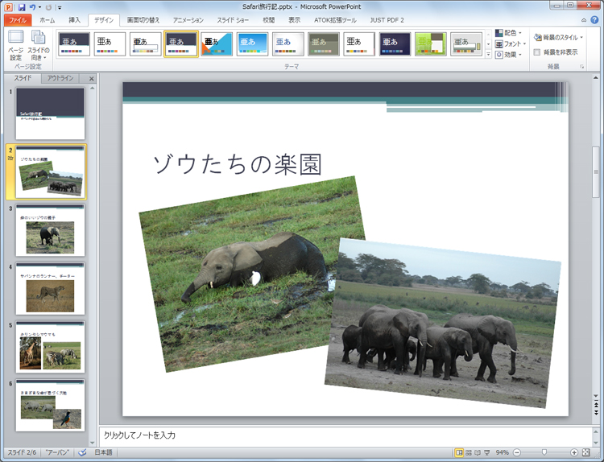Click the zoom slider handle

[544, 452]
